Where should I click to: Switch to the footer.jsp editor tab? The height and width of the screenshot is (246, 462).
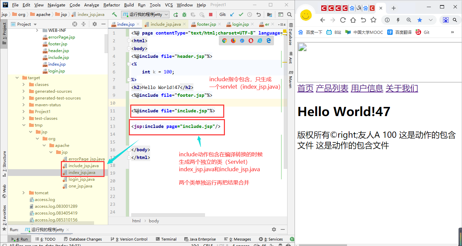click(206, 24)
